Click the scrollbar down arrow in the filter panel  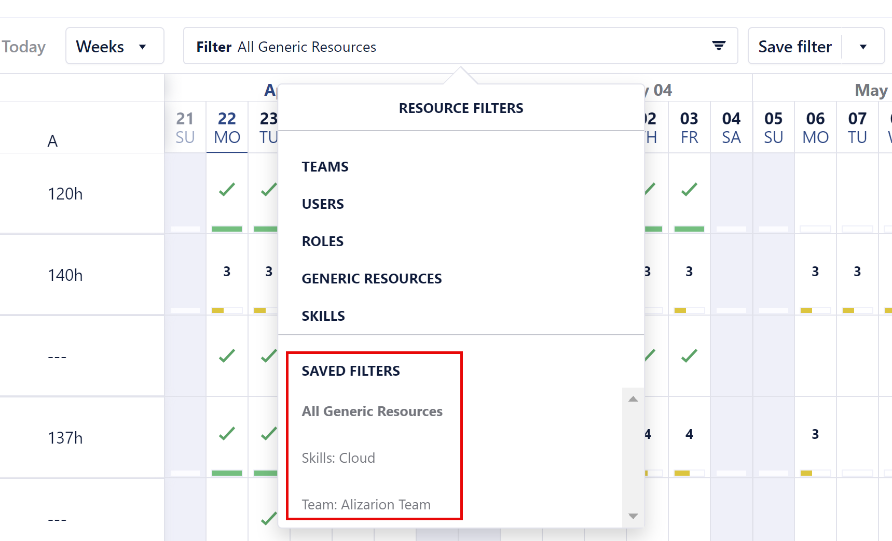[x=633, y=516]
